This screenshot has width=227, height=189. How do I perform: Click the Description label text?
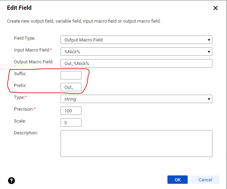click(26, 133)
